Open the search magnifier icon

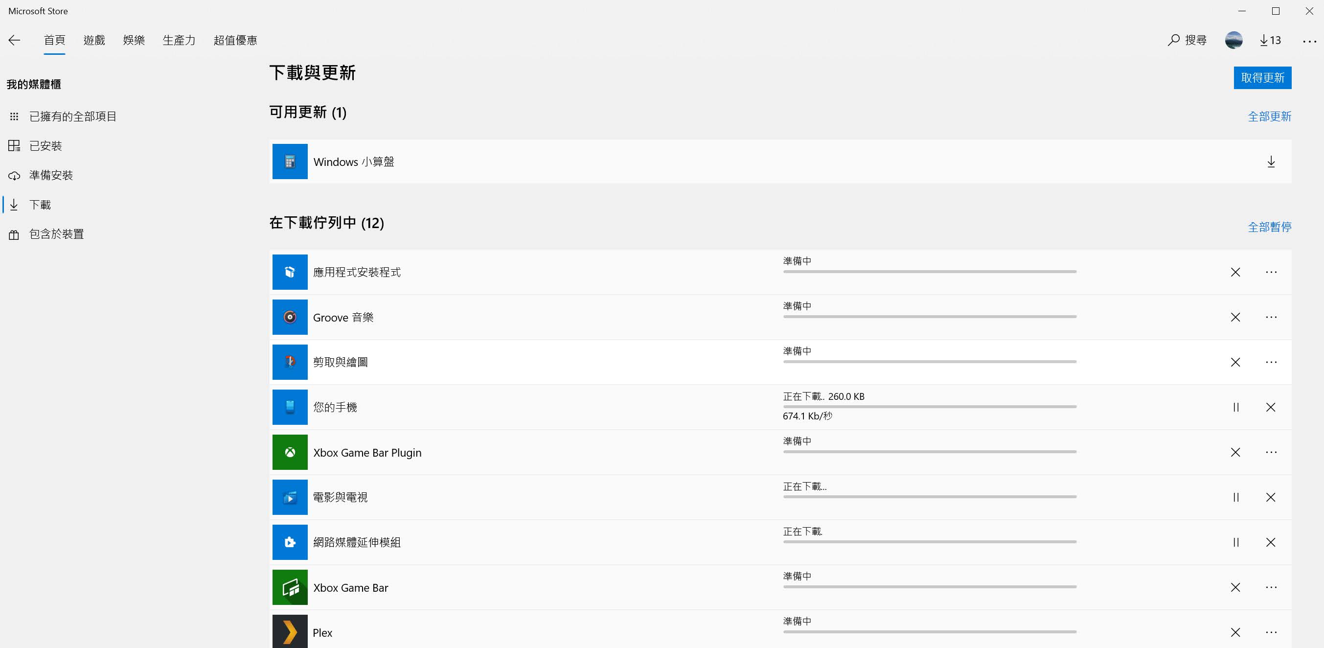click(x=1173, y=40)
